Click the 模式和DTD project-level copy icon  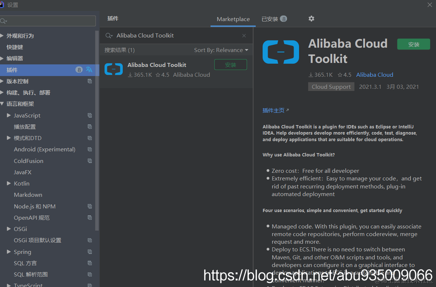[x=90, y=138]
